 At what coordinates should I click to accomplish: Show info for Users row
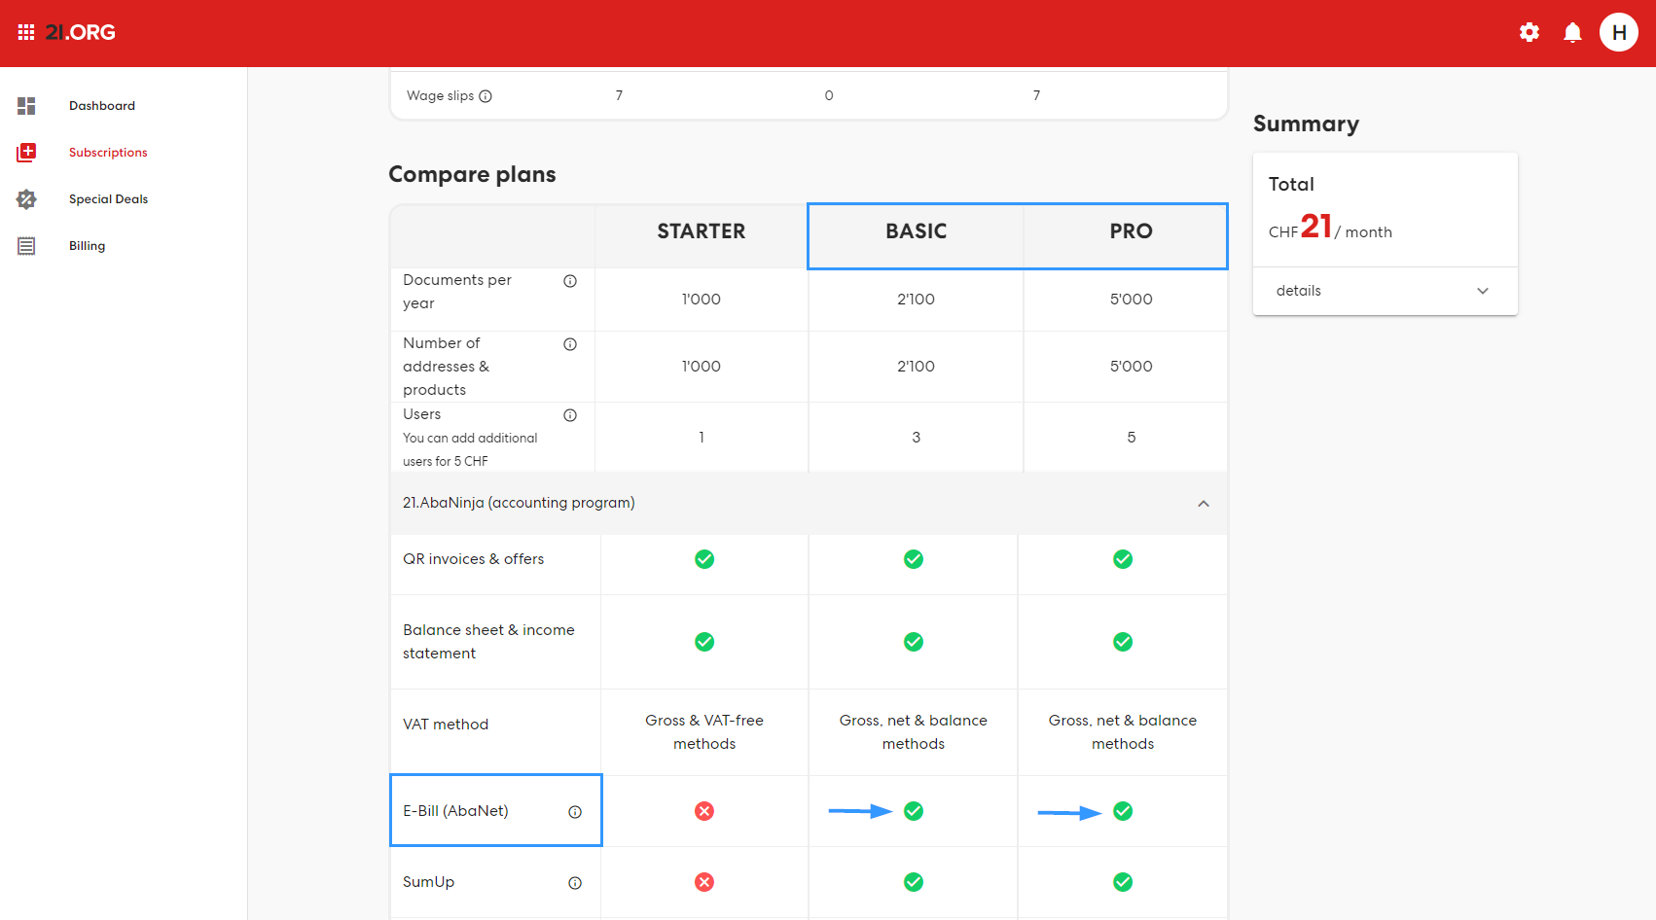[570, 415]
